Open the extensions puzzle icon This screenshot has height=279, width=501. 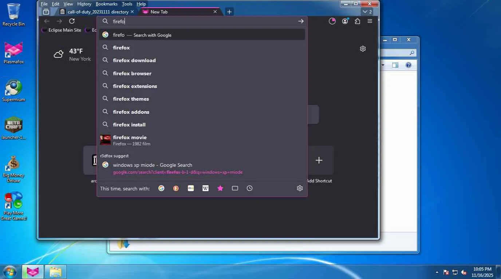357,21
